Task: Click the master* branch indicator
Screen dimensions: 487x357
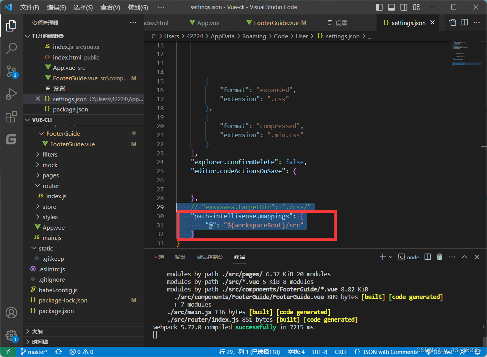Action: pos(34,352)
